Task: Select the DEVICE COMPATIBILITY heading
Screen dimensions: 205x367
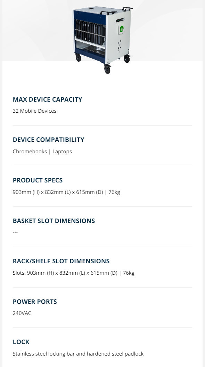Action: point(48,139)
